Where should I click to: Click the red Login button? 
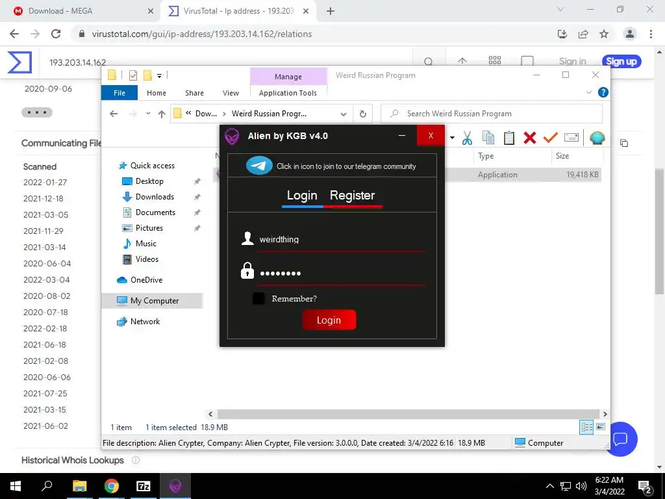tap(329, 320)
